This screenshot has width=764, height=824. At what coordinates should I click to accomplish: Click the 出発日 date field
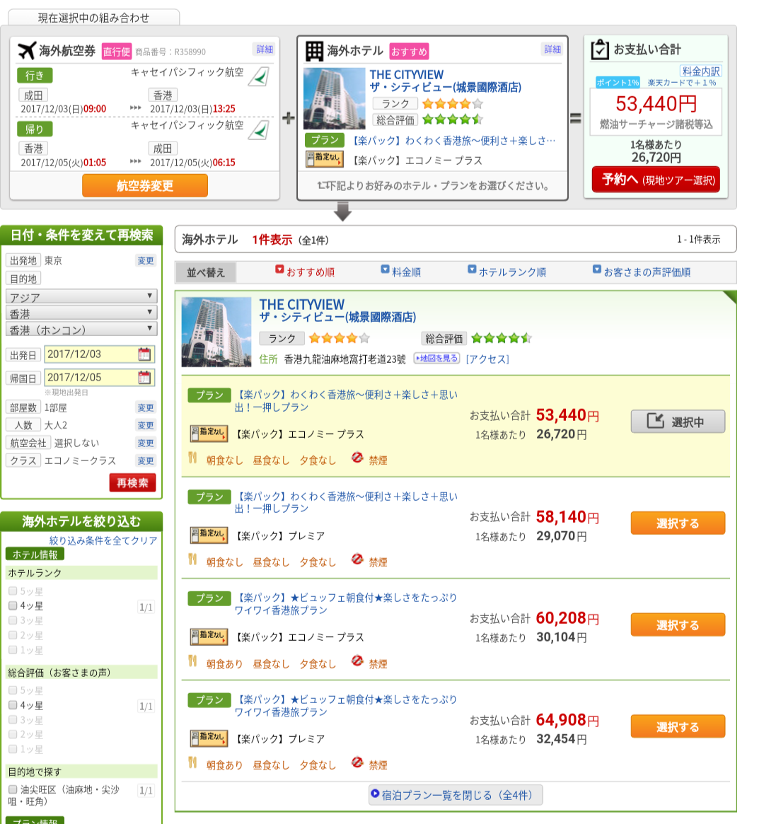pyautogui.click(x=99, y=354)
